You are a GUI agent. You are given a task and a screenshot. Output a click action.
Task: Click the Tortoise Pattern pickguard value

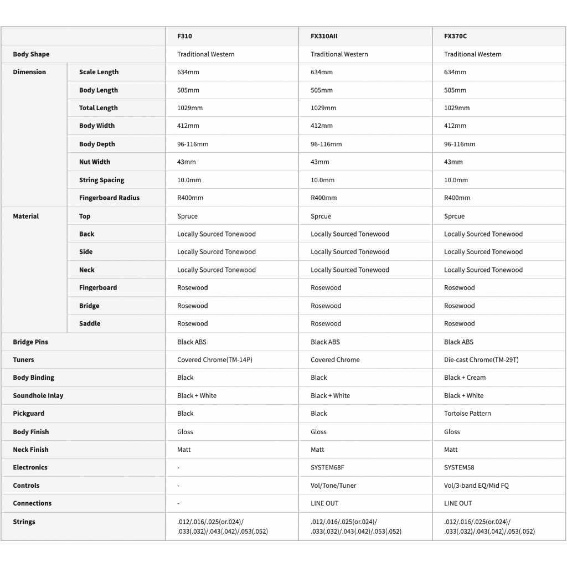tap(467, 413)
